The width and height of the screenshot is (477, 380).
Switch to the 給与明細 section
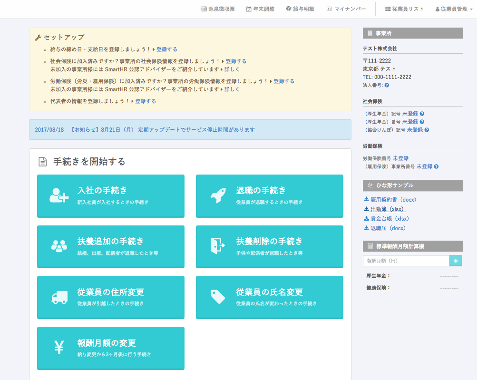300,9
